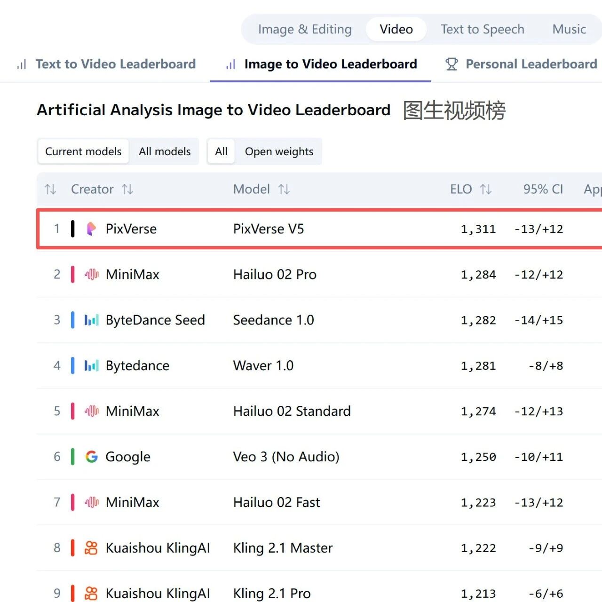The height and width of the screenshot is (602, 602).
Task: Select the Image to Video Leaderboard tab
Action: pos(321,64)
